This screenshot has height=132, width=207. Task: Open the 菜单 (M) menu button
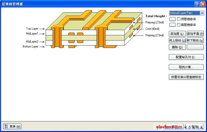coord(12,127)
